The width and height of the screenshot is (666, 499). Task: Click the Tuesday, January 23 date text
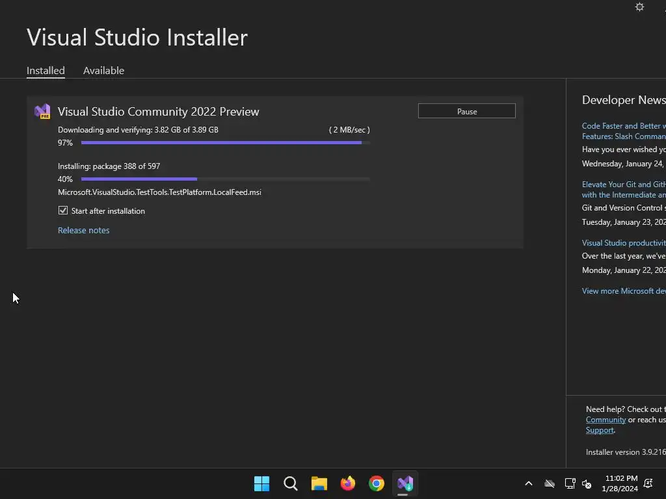624,222
